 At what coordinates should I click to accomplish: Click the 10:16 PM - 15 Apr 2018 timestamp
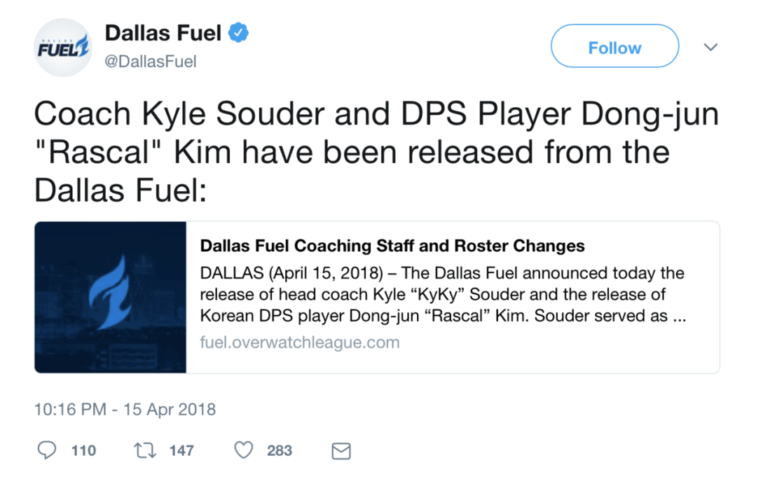click(x=125, y=409)
